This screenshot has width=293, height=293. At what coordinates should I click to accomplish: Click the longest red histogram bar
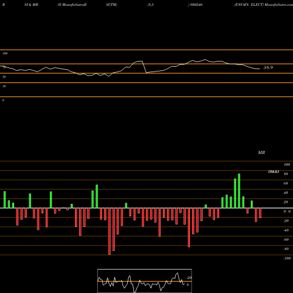coord(110,231)
